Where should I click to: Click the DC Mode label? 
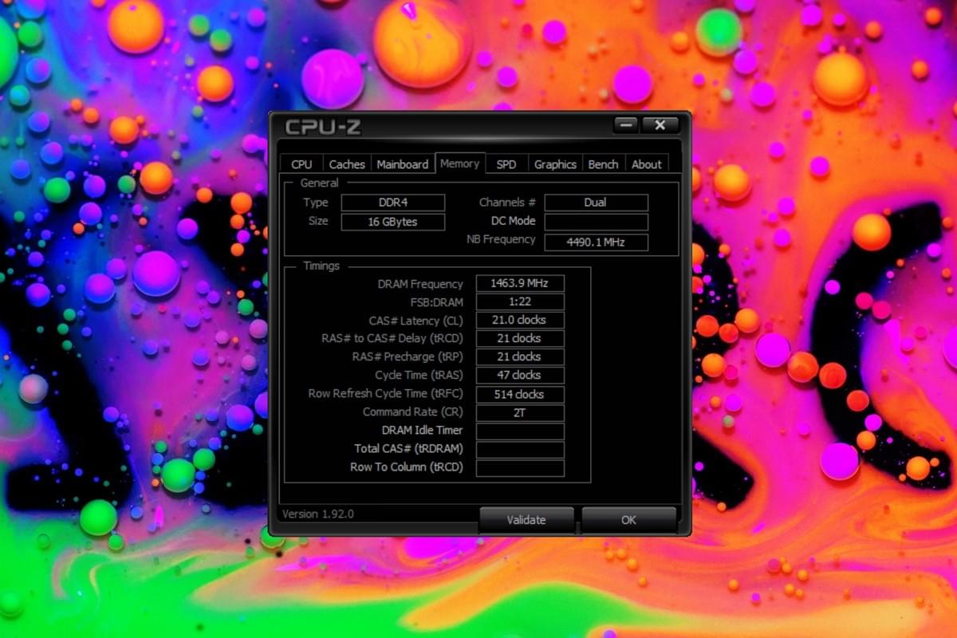[x=514, y=221]
